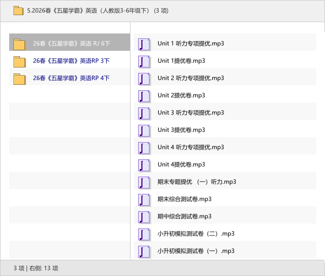Select file Unit 1提优卷.mp3
The image size is (325, 276).
coord(181,61)
